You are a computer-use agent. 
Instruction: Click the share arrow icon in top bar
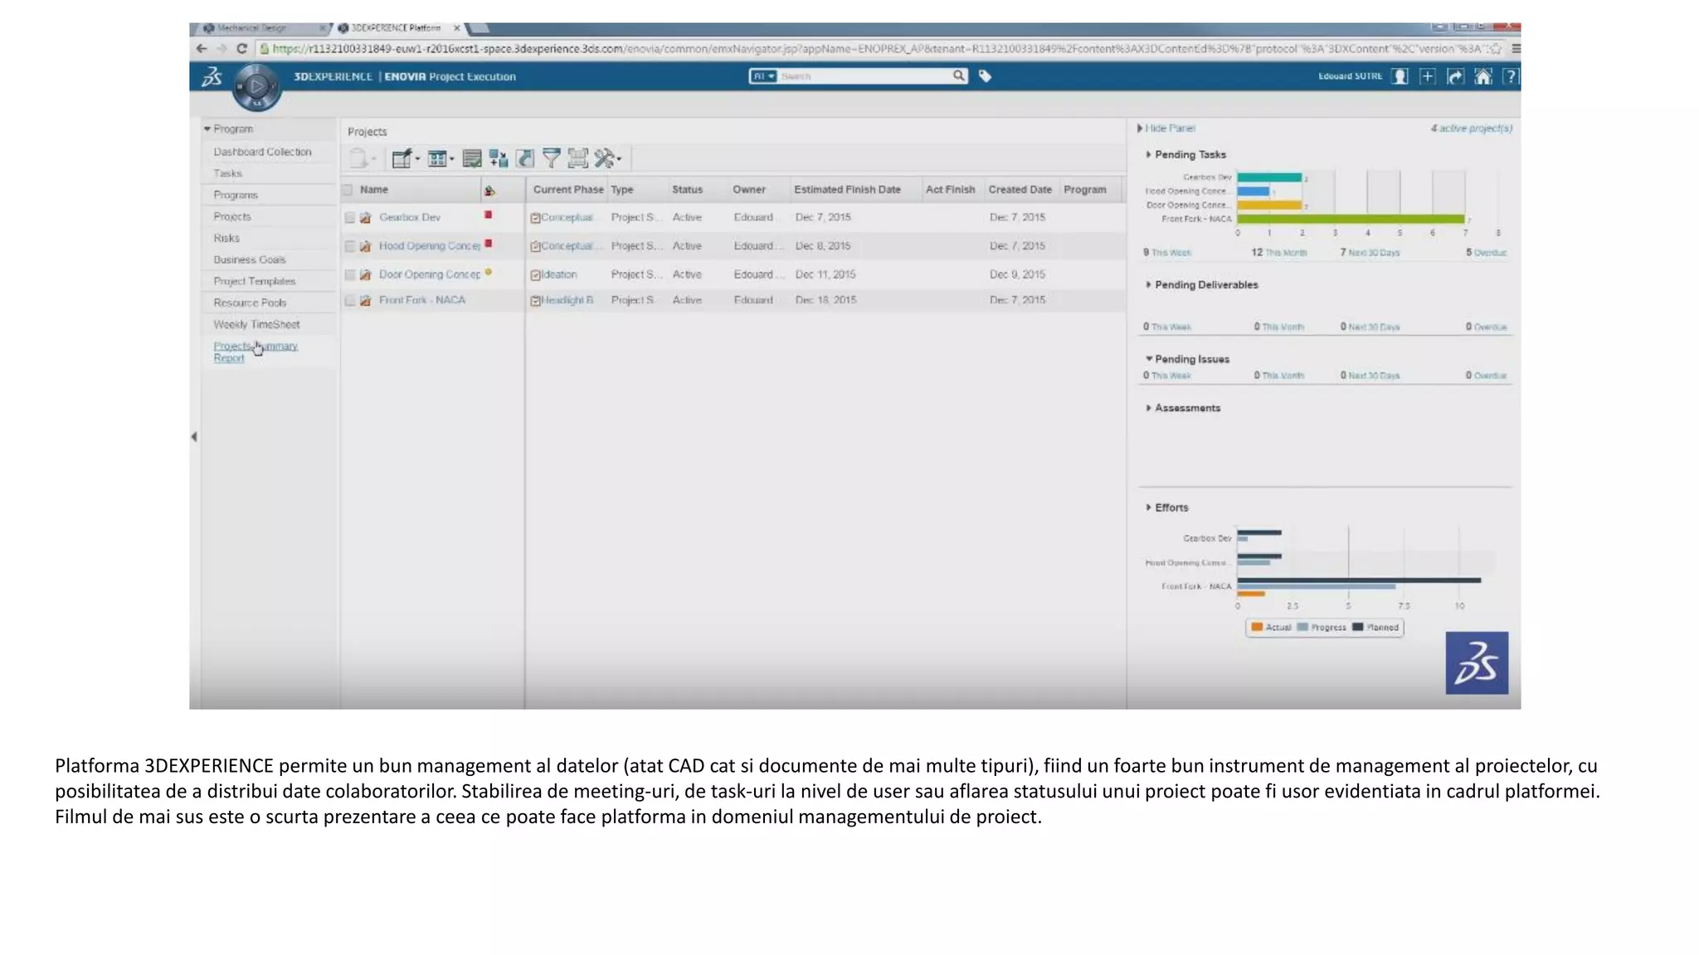1455,76
